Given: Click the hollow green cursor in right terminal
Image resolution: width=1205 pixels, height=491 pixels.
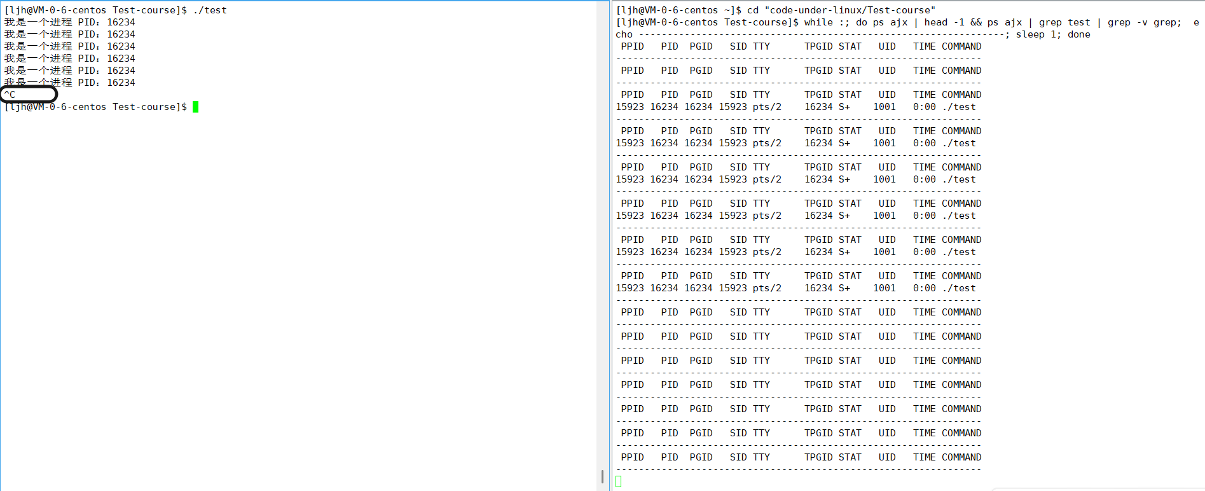Looking at the screenshot, I should [619, 481].
